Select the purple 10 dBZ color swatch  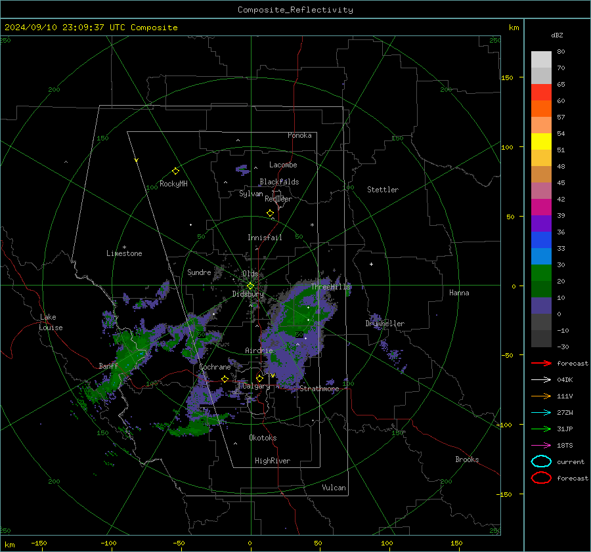(541, 306)
